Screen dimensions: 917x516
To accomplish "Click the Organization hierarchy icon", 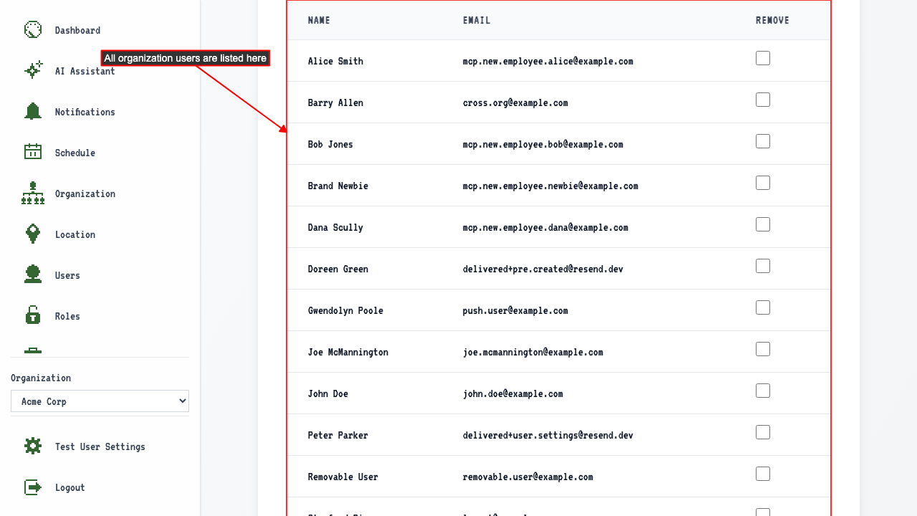I will click(33, 193).
